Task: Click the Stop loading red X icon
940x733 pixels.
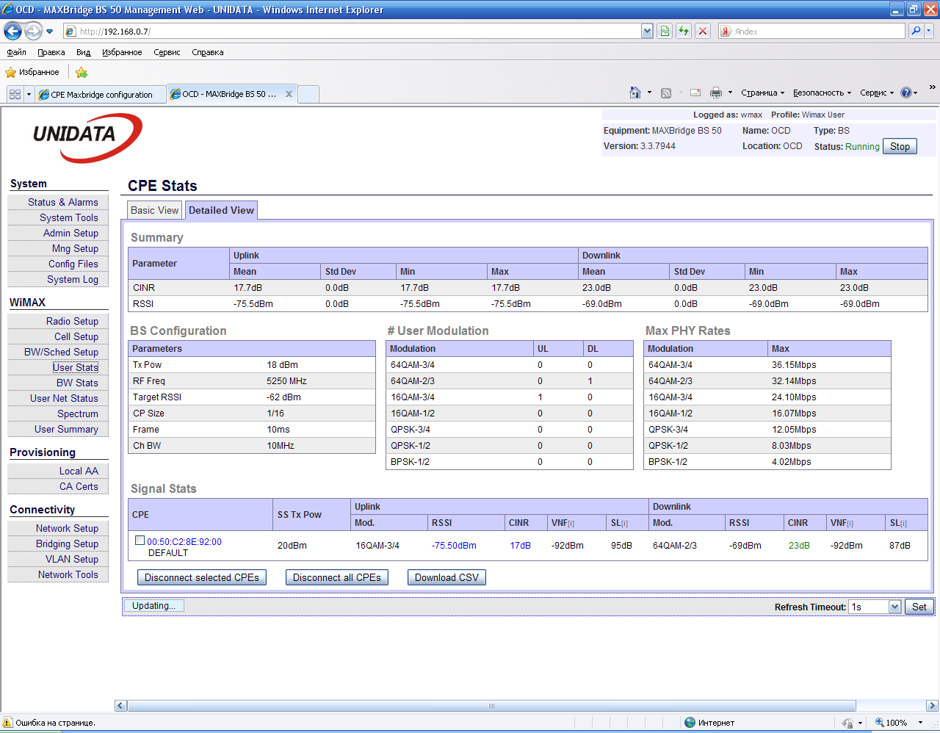Action: (703, 31)
